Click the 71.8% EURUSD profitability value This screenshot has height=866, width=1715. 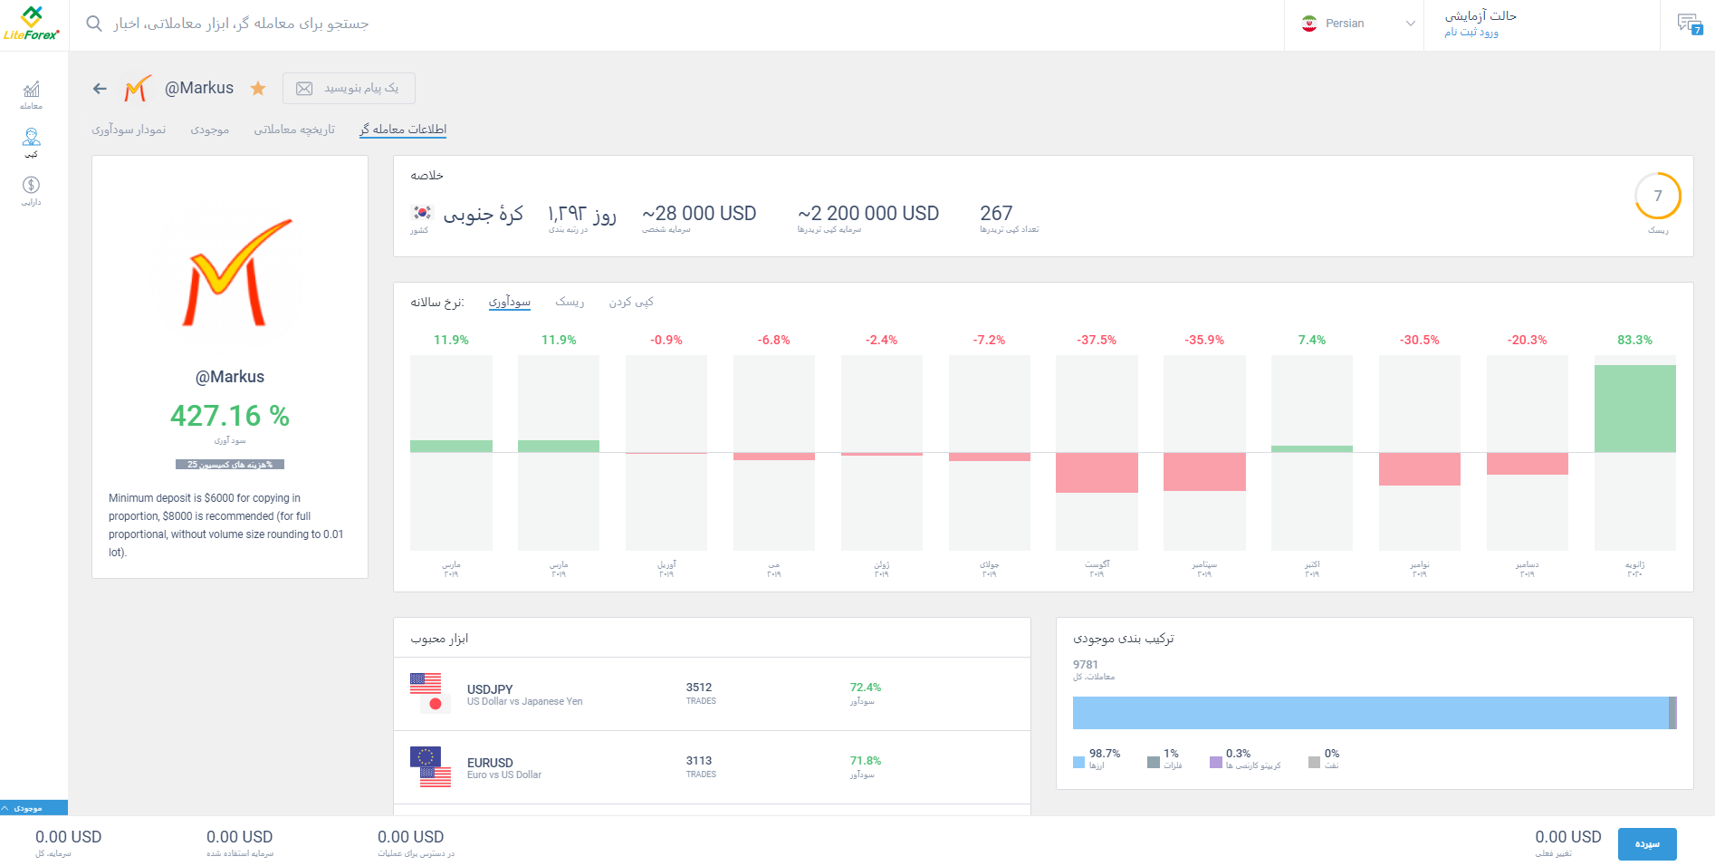[x=866, y=761]
